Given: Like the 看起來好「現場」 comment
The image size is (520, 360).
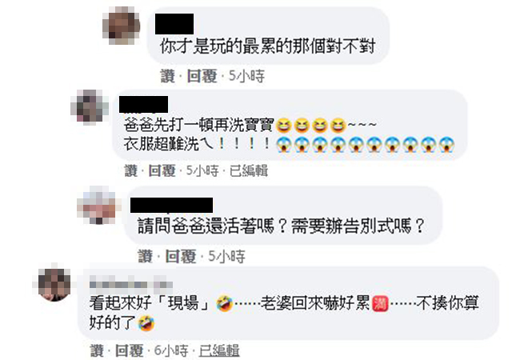Looking at the screenshot, I should click(97, 350).
